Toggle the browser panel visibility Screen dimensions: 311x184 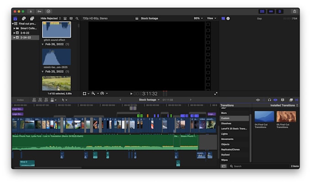[262, 11]
